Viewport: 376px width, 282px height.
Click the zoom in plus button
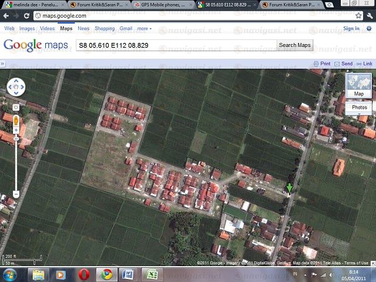[16, 131]
